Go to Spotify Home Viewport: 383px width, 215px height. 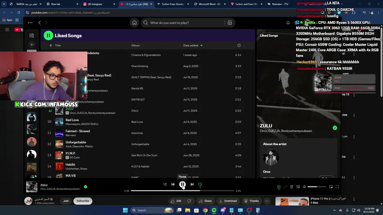point(134,23)
